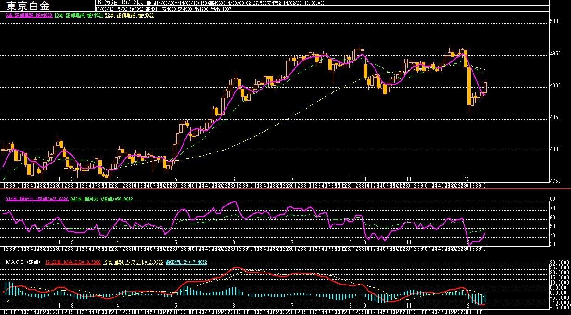Screen dimensions: 571x315
Task: Click the 70 level on RSI axis
Action: click(x=552, y=208)
